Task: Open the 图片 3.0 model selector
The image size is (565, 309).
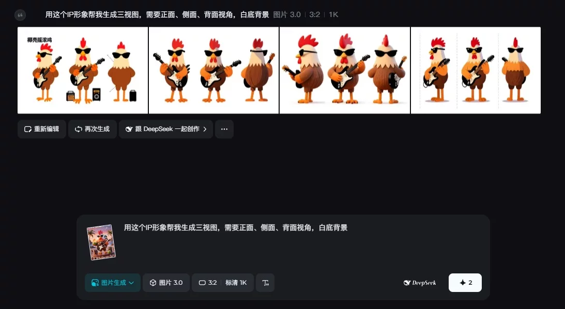Action: point(166,283)
